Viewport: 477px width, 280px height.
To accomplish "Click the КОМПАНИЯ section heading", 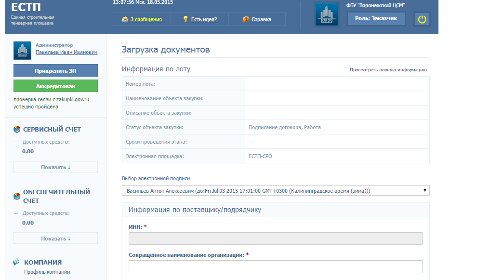I will [x=43, y=262].
